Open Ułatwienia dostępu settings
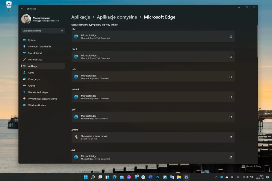Image resolution: width=272 pixels, height=181 pixels. click(43, 92)
